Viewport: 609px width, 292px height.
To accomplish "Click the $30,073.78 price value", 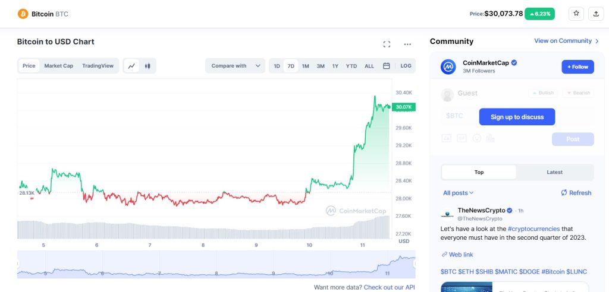I will [x=504, y=14].
